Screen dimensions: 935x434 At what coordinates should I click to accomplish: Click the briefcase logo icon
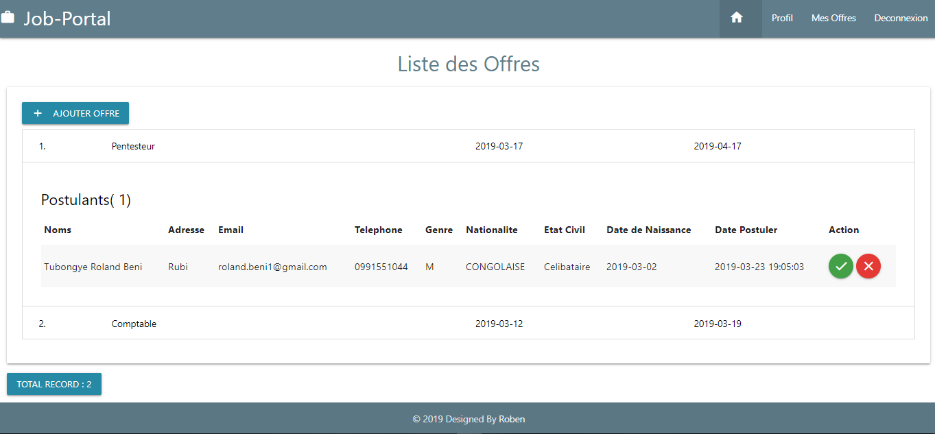click(8, 18)
